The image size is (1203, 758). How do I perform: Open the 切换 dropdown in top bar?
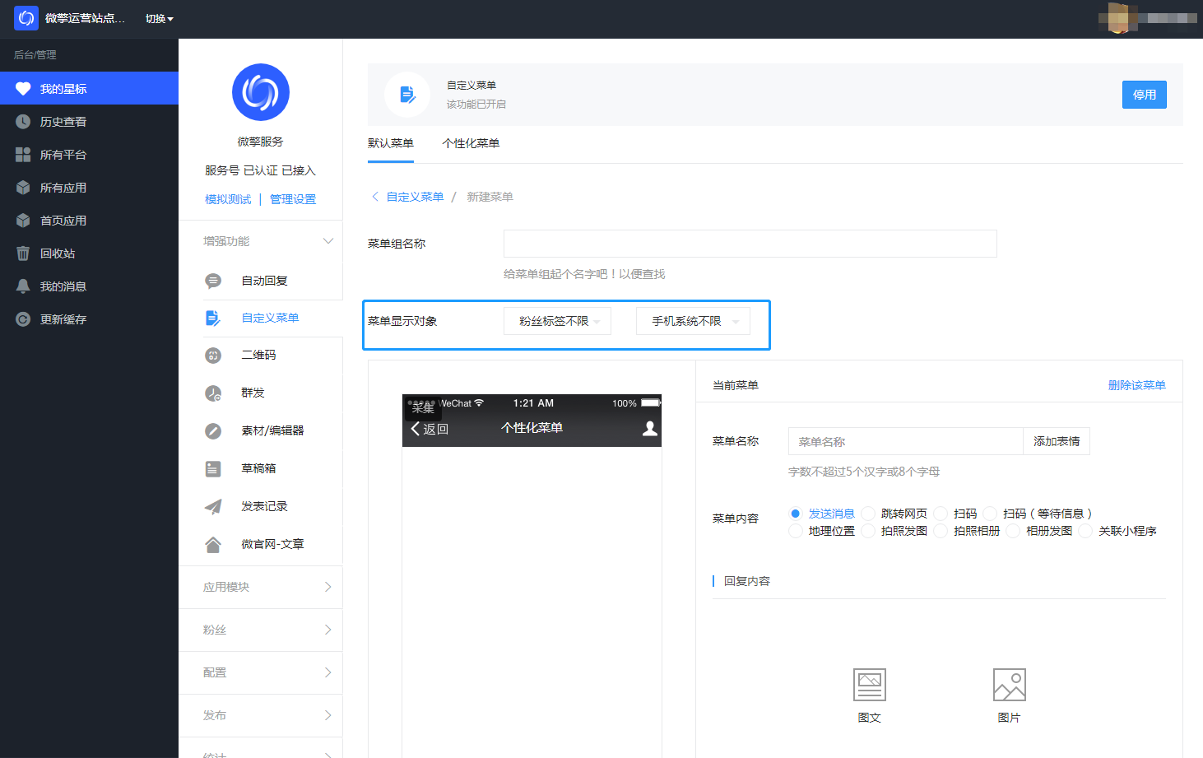[159, 18]
